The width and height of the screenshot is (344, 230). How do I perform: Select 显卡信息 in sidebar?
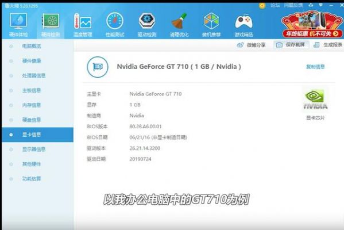37,135
